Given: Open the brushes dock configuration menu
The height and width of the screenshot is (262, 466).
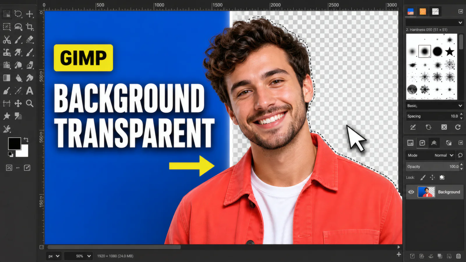Looking at the screenshot, I should 460,11.
